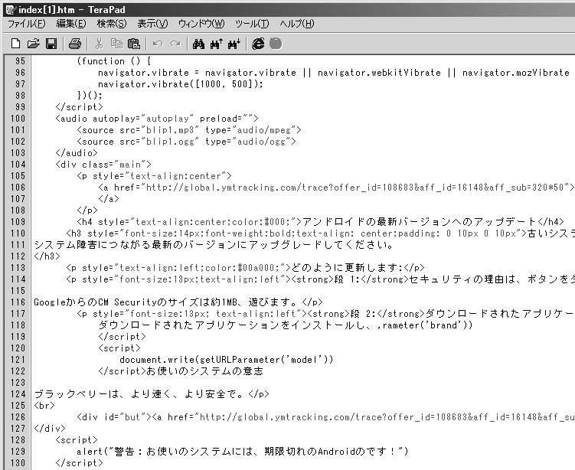Screen dimensions: 575x470
Task: Click the h4 アンドロイドの最新バージョン line
Action: [x=321, y=222]
